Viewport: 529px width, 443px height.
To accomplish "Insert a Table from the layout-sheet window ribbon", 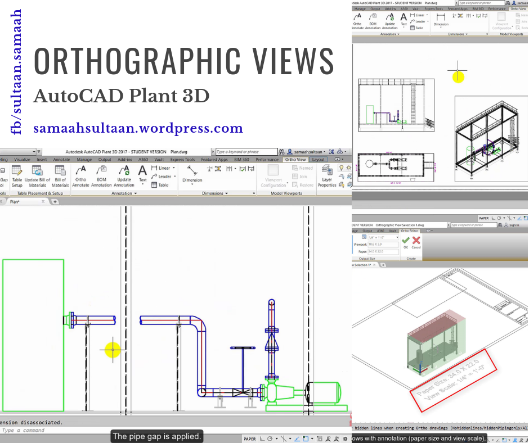I will point(416,28).
